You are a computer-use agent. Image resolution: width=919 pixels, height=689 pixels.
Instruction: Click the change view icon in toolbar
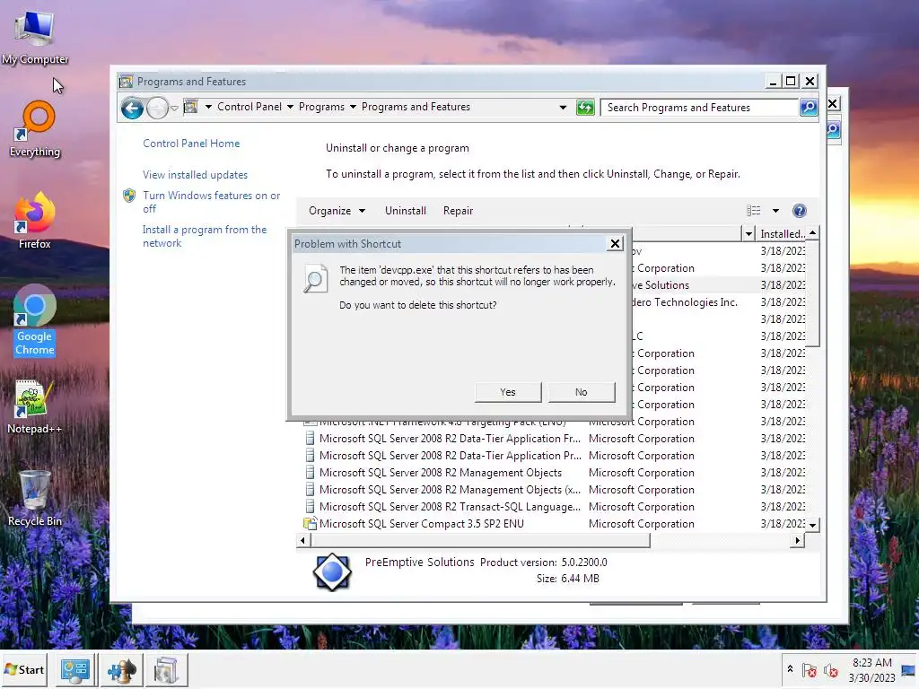[754, 210]
